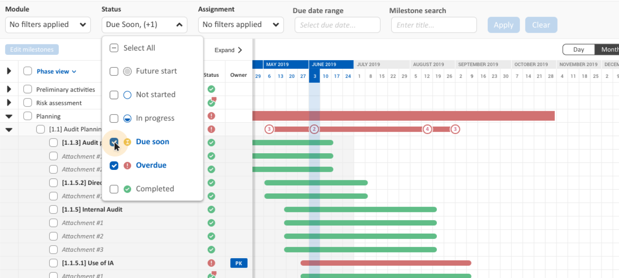Click the completed status icon for Internal Audit row
Viewport: 619px width, 278px height.
[211, 209]
